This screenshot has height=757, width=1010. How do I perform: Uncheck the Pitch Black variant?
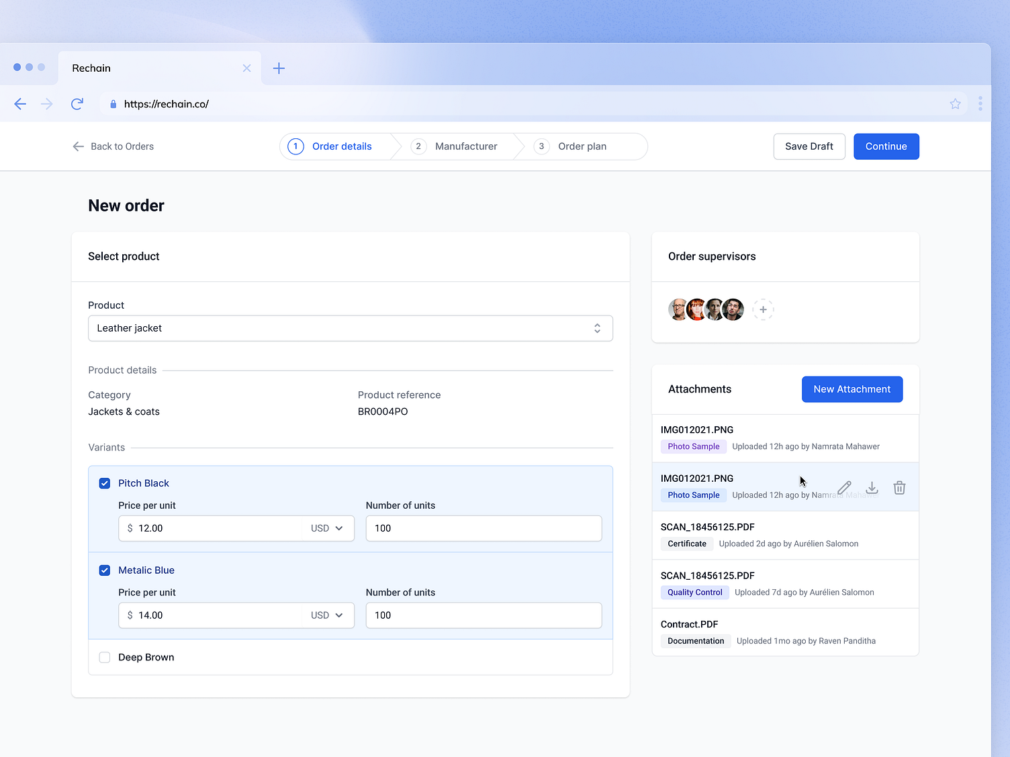104,483
